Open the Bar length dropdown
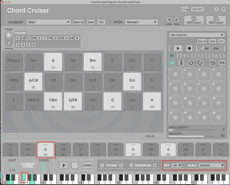The image size is (230, 185). coord(205,49)
